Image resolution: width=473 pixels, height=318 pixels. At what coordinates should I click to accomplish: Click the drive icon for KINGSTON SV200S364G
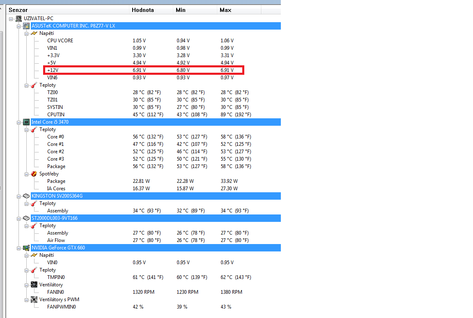[x=27, y=196]
